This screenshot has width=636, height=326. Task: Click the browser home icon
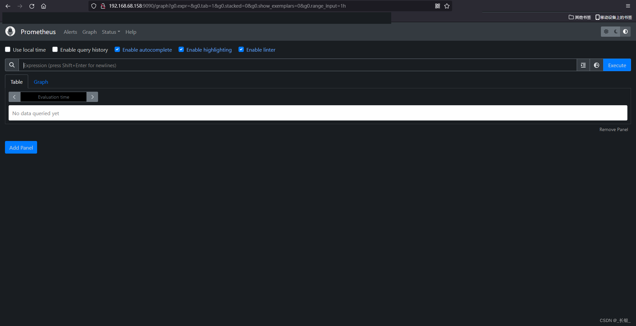point(43,6)
